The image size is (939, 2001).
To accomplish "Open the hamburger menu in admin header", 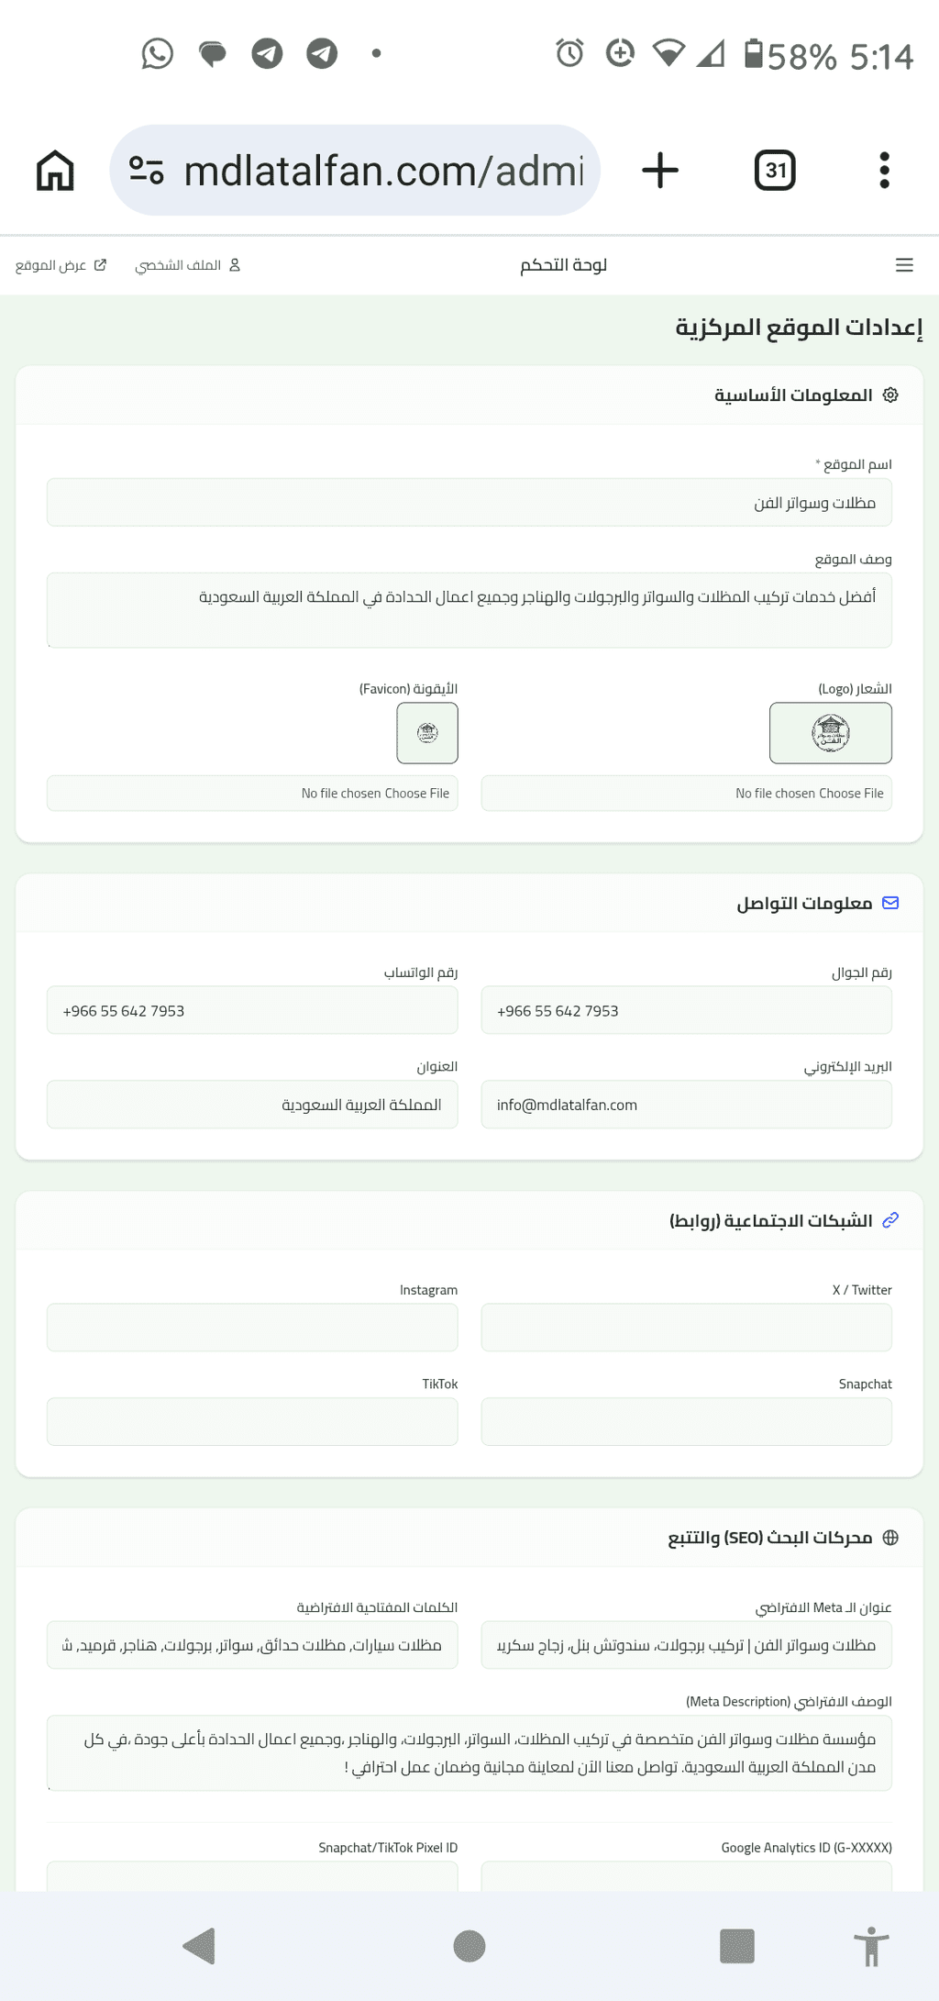I will 904,265.
